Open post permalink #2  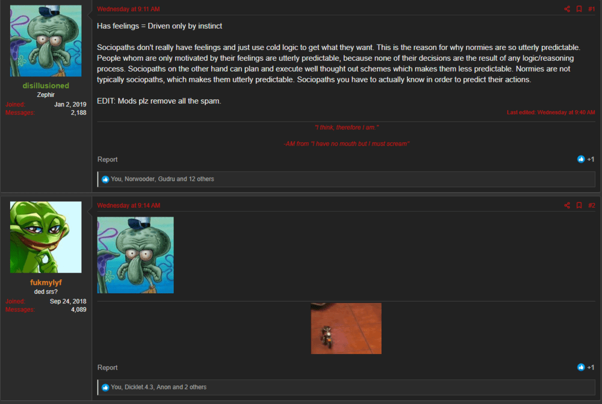591,205
